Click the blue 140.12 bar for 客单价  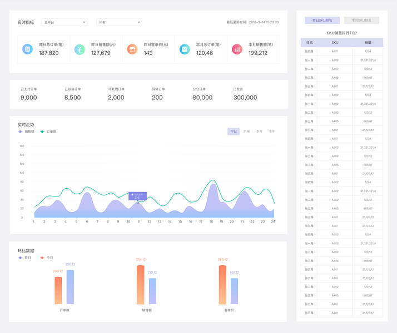[235, 291]
